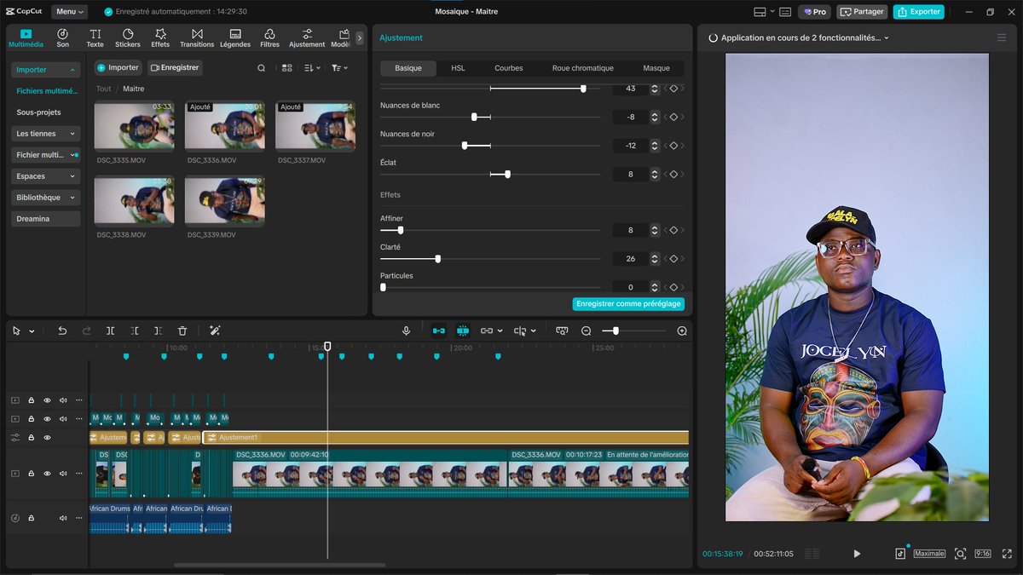Click the Nuances de noir slider handle

click(465, 146)
